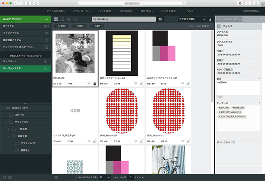Switch to list view

coord(62,19)
